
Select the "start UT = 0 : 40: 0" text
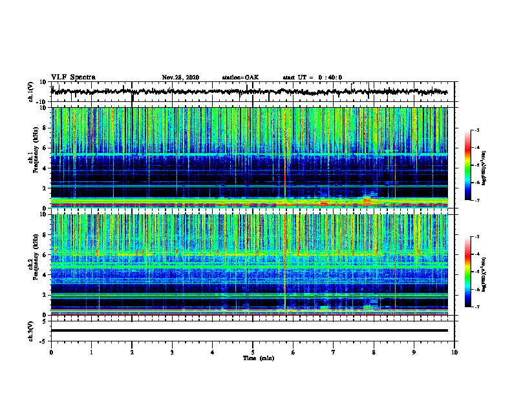312,77
